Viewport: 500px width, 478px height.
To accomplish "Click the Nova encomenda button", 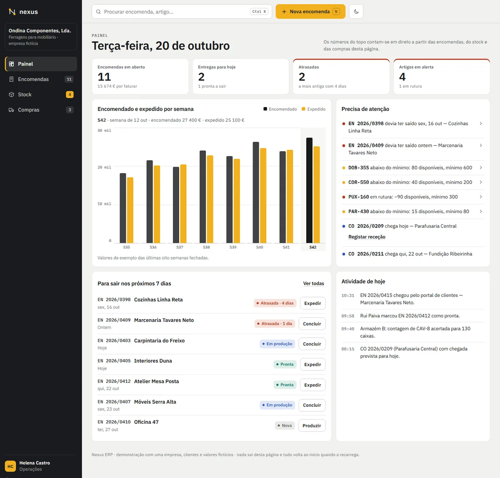I will 310,12.
